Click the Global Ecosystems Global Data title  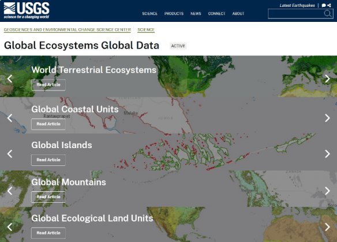[81, 46]
